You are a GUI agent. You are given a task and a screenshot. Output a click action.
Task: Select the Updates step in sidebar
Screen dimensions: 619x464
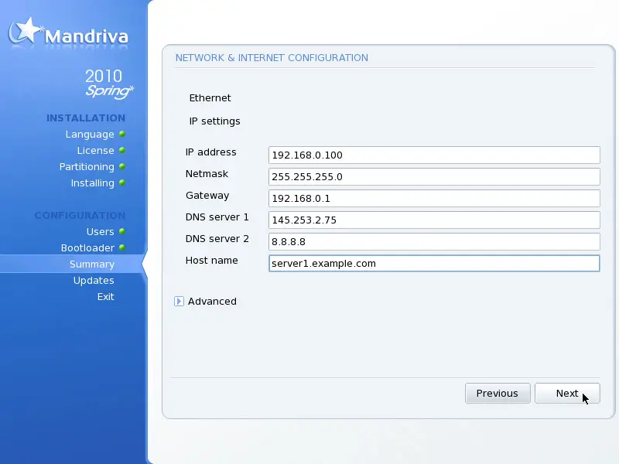tap(94, 281)
